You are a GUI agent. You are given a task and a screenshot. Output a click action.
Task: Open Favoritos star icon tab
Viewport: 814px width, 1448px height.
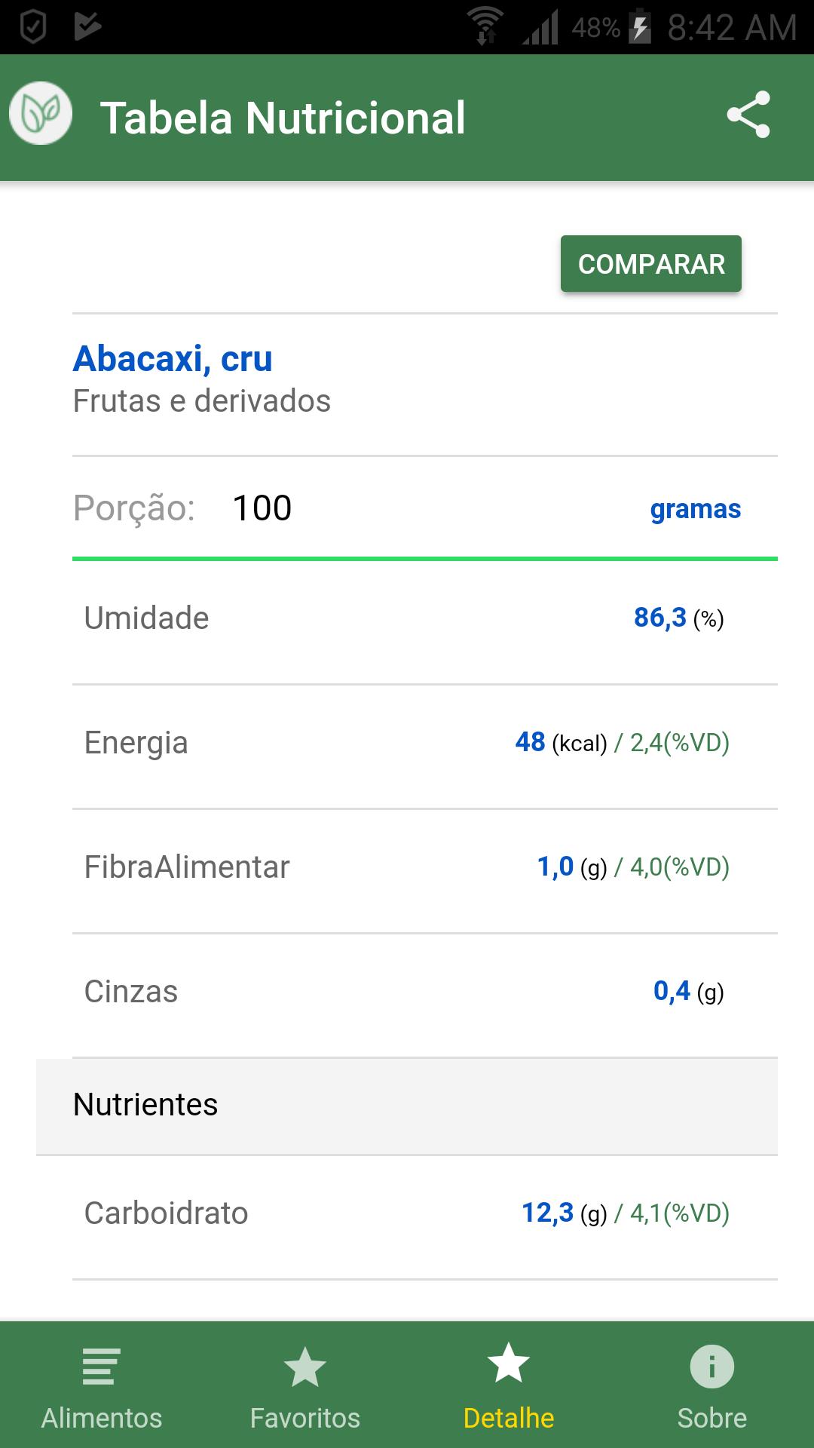[305, 1385]
